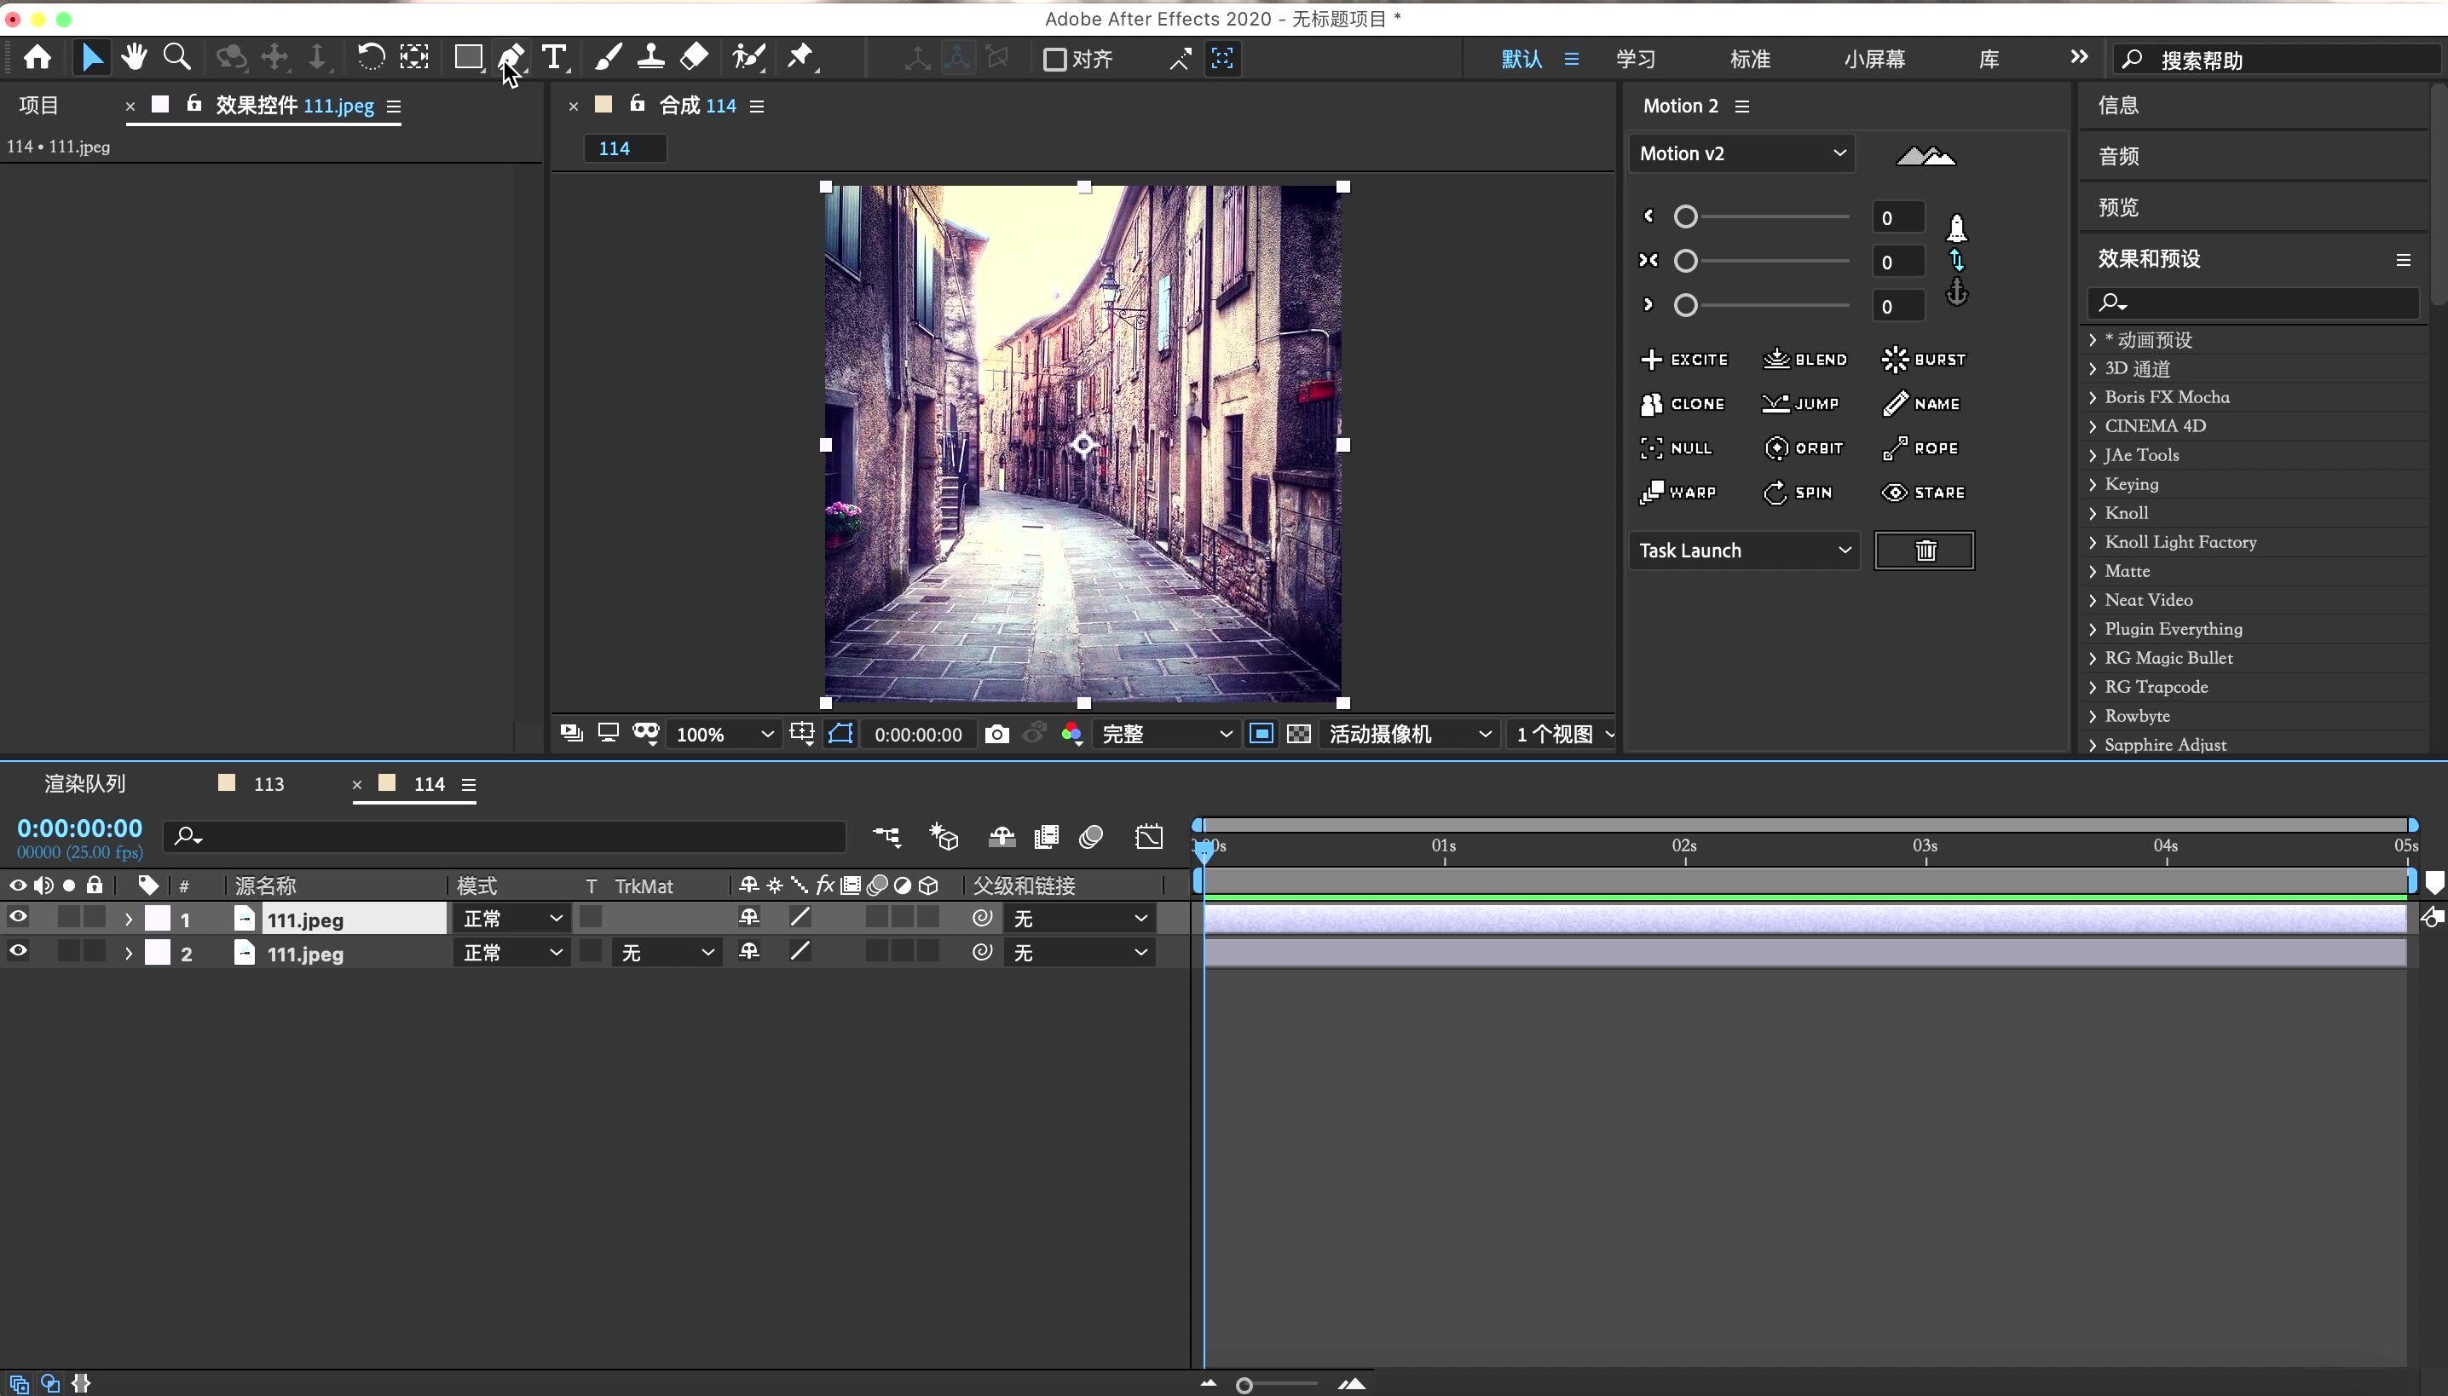The height and width of the screenshot is (1396, 2448).
Task: Select the Eraser tool
Action: coord(694,58)
